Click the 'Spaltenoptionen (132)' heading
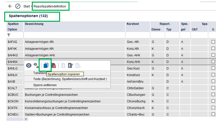216x123 pixels. 28,16
